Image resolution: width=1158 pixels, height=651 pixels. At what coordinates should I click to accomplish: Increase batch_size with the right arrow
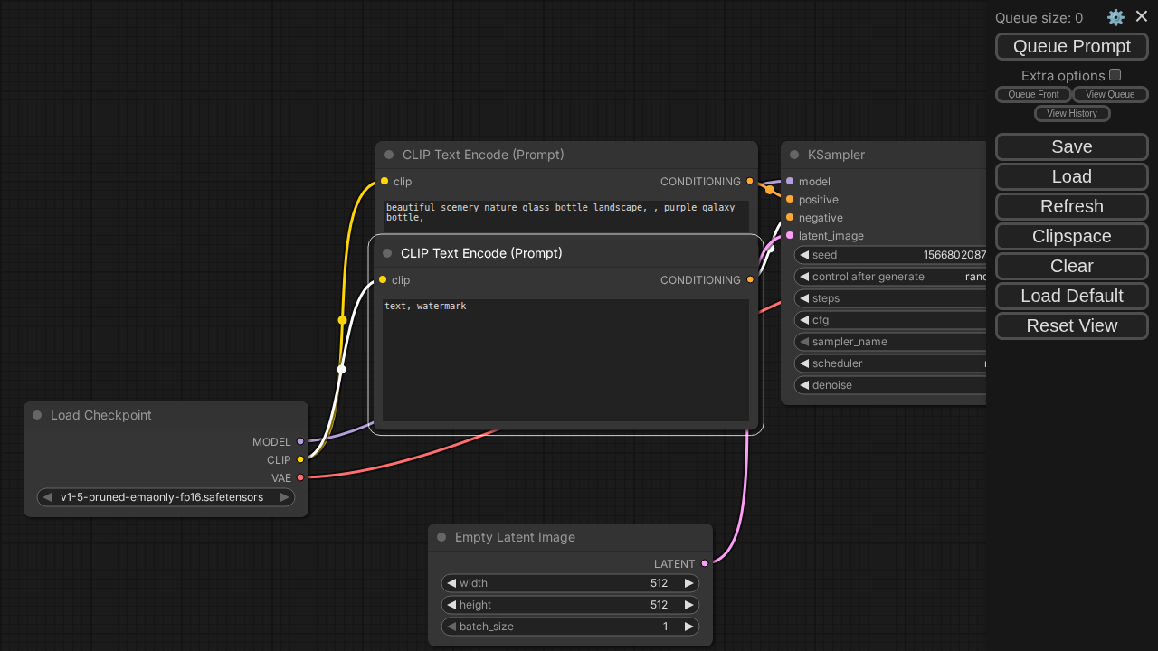point(688,627)
